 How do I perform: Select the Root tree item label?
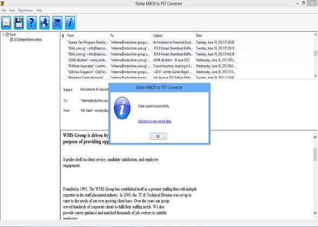(x=12, y=35)
